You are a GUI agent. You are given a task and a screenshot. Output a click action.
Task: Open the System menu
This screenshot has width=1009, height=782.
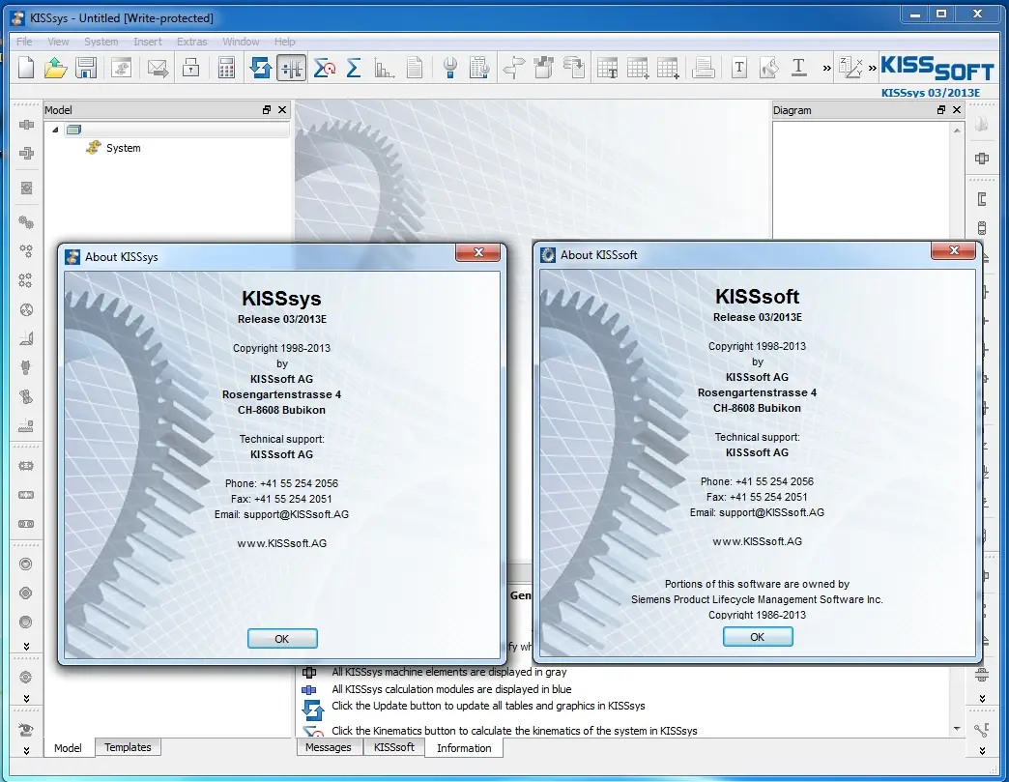101,42
